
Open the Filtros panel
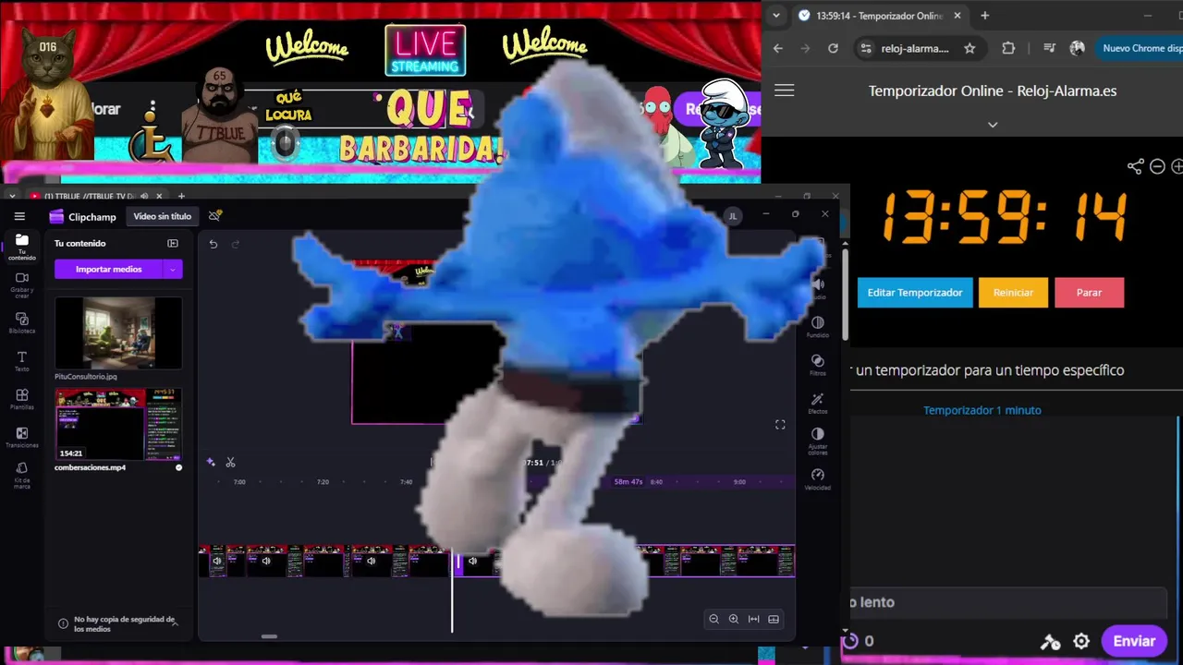(x=817, y=365)
